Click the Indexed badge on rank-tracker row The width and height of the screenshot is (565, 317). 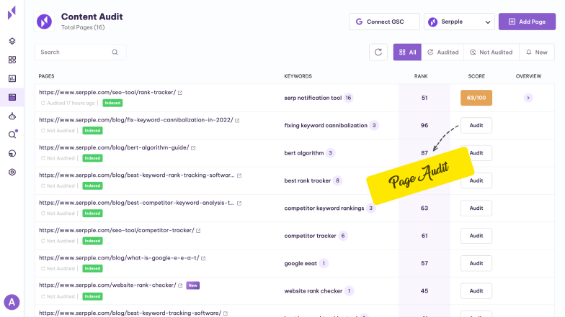click(x=112, y=103)
